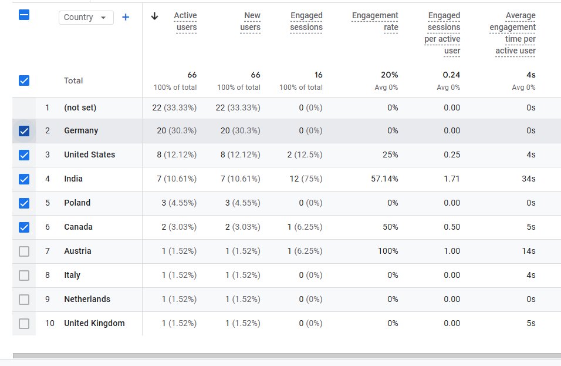
Task: Click the sort descending arrow icon
Action: pos(154,16)
